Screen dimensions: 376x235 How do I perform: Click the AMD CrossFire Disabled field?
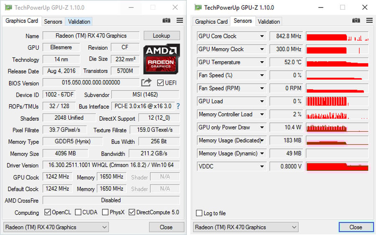pos(111,200)
